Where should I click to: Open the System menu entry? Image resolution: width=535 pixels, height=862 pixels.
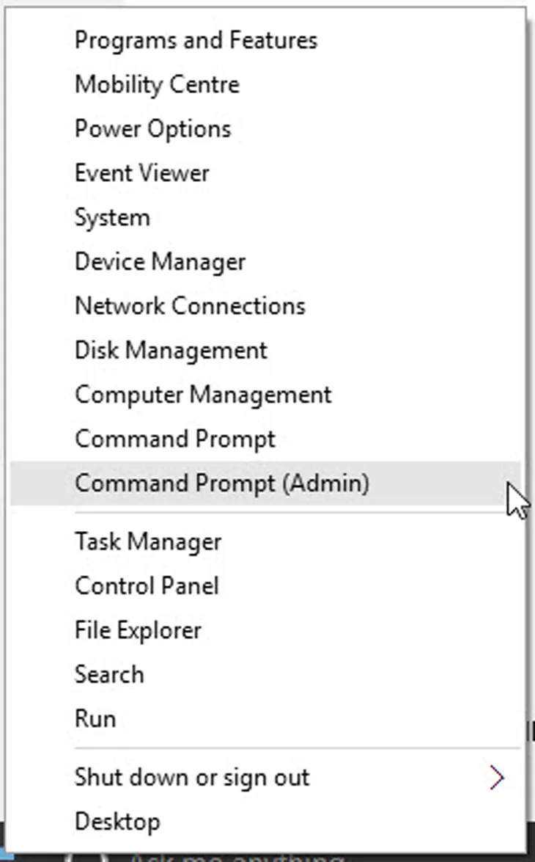(112, 217)
